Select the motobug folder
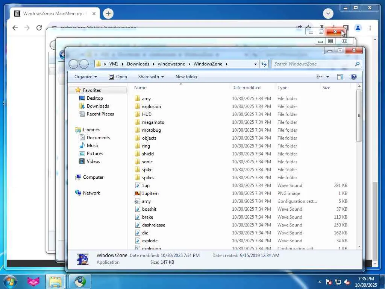This screenshot has width=385, height=289. click(151, 130)
